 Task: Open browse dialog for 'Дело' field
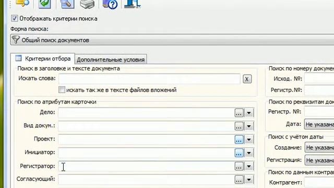[x=239, y=113]
